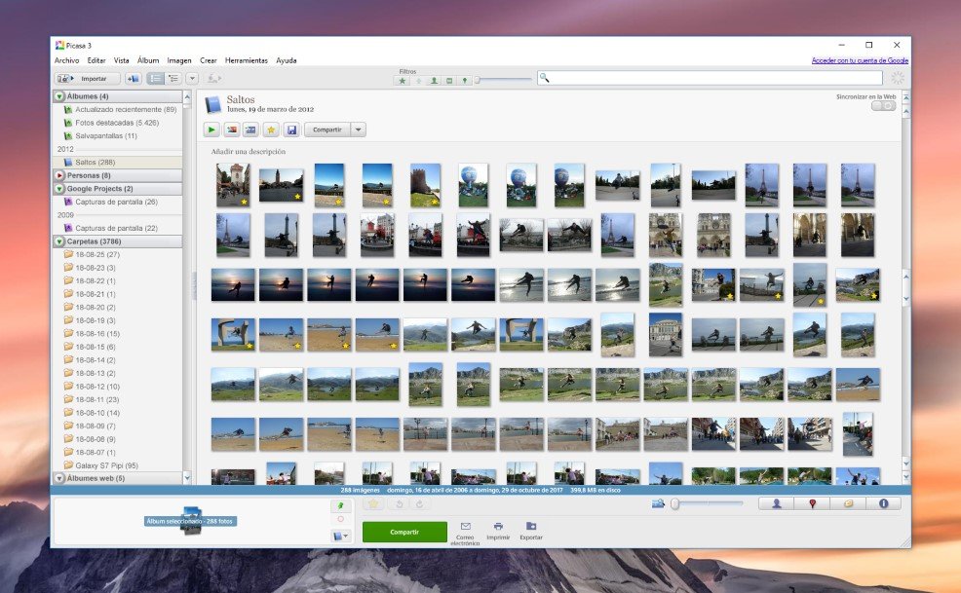
Task: Open the Herramientas menu
Action: (x=246, y=60)
